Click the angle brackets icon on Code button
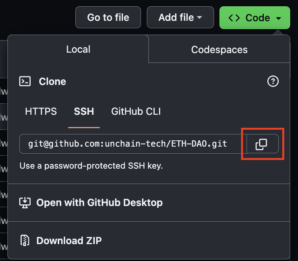The height and width of the screenshot is (261, 298). 234,18
